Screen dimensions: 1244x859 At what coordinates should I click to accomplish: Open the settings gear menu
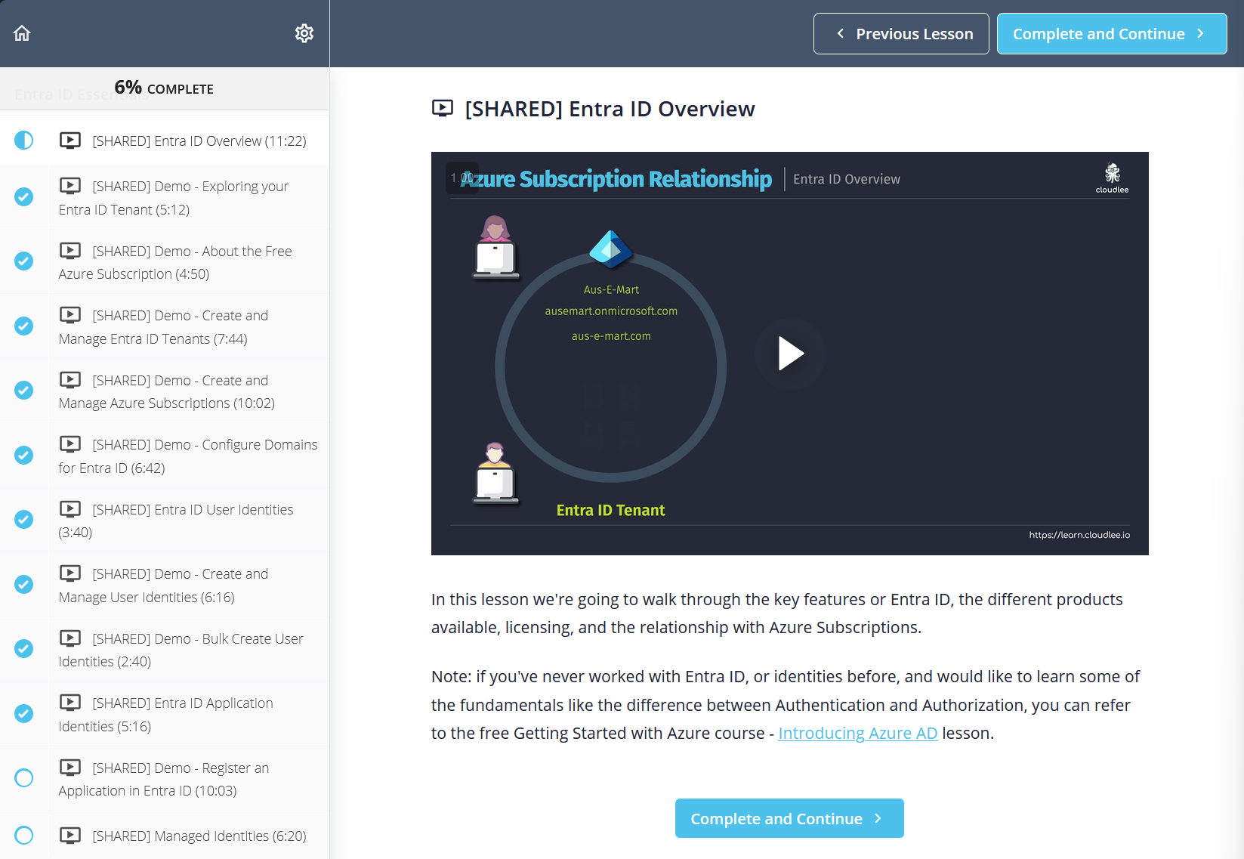(x=304, y=33)
